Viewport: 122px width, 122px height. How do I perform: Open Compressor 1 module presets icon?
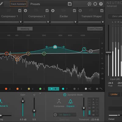tap(20, 11)
